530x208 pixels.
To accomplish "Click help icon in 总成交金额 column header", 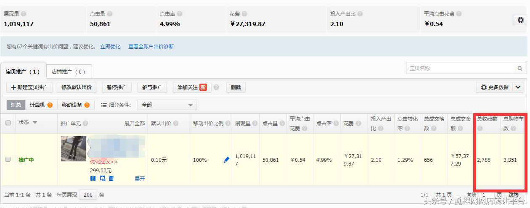I will (461, 129).
